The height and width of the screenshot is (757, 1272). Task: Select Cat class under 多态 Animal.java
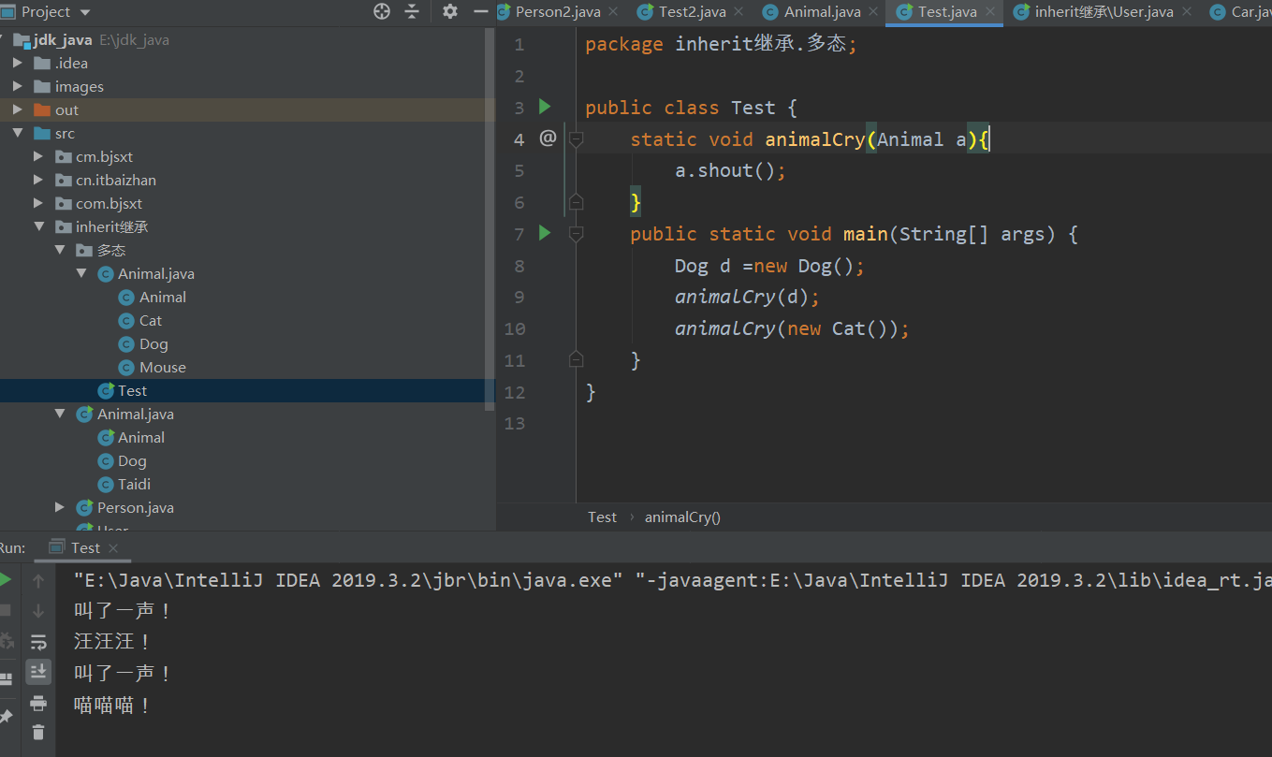point(151,321)
